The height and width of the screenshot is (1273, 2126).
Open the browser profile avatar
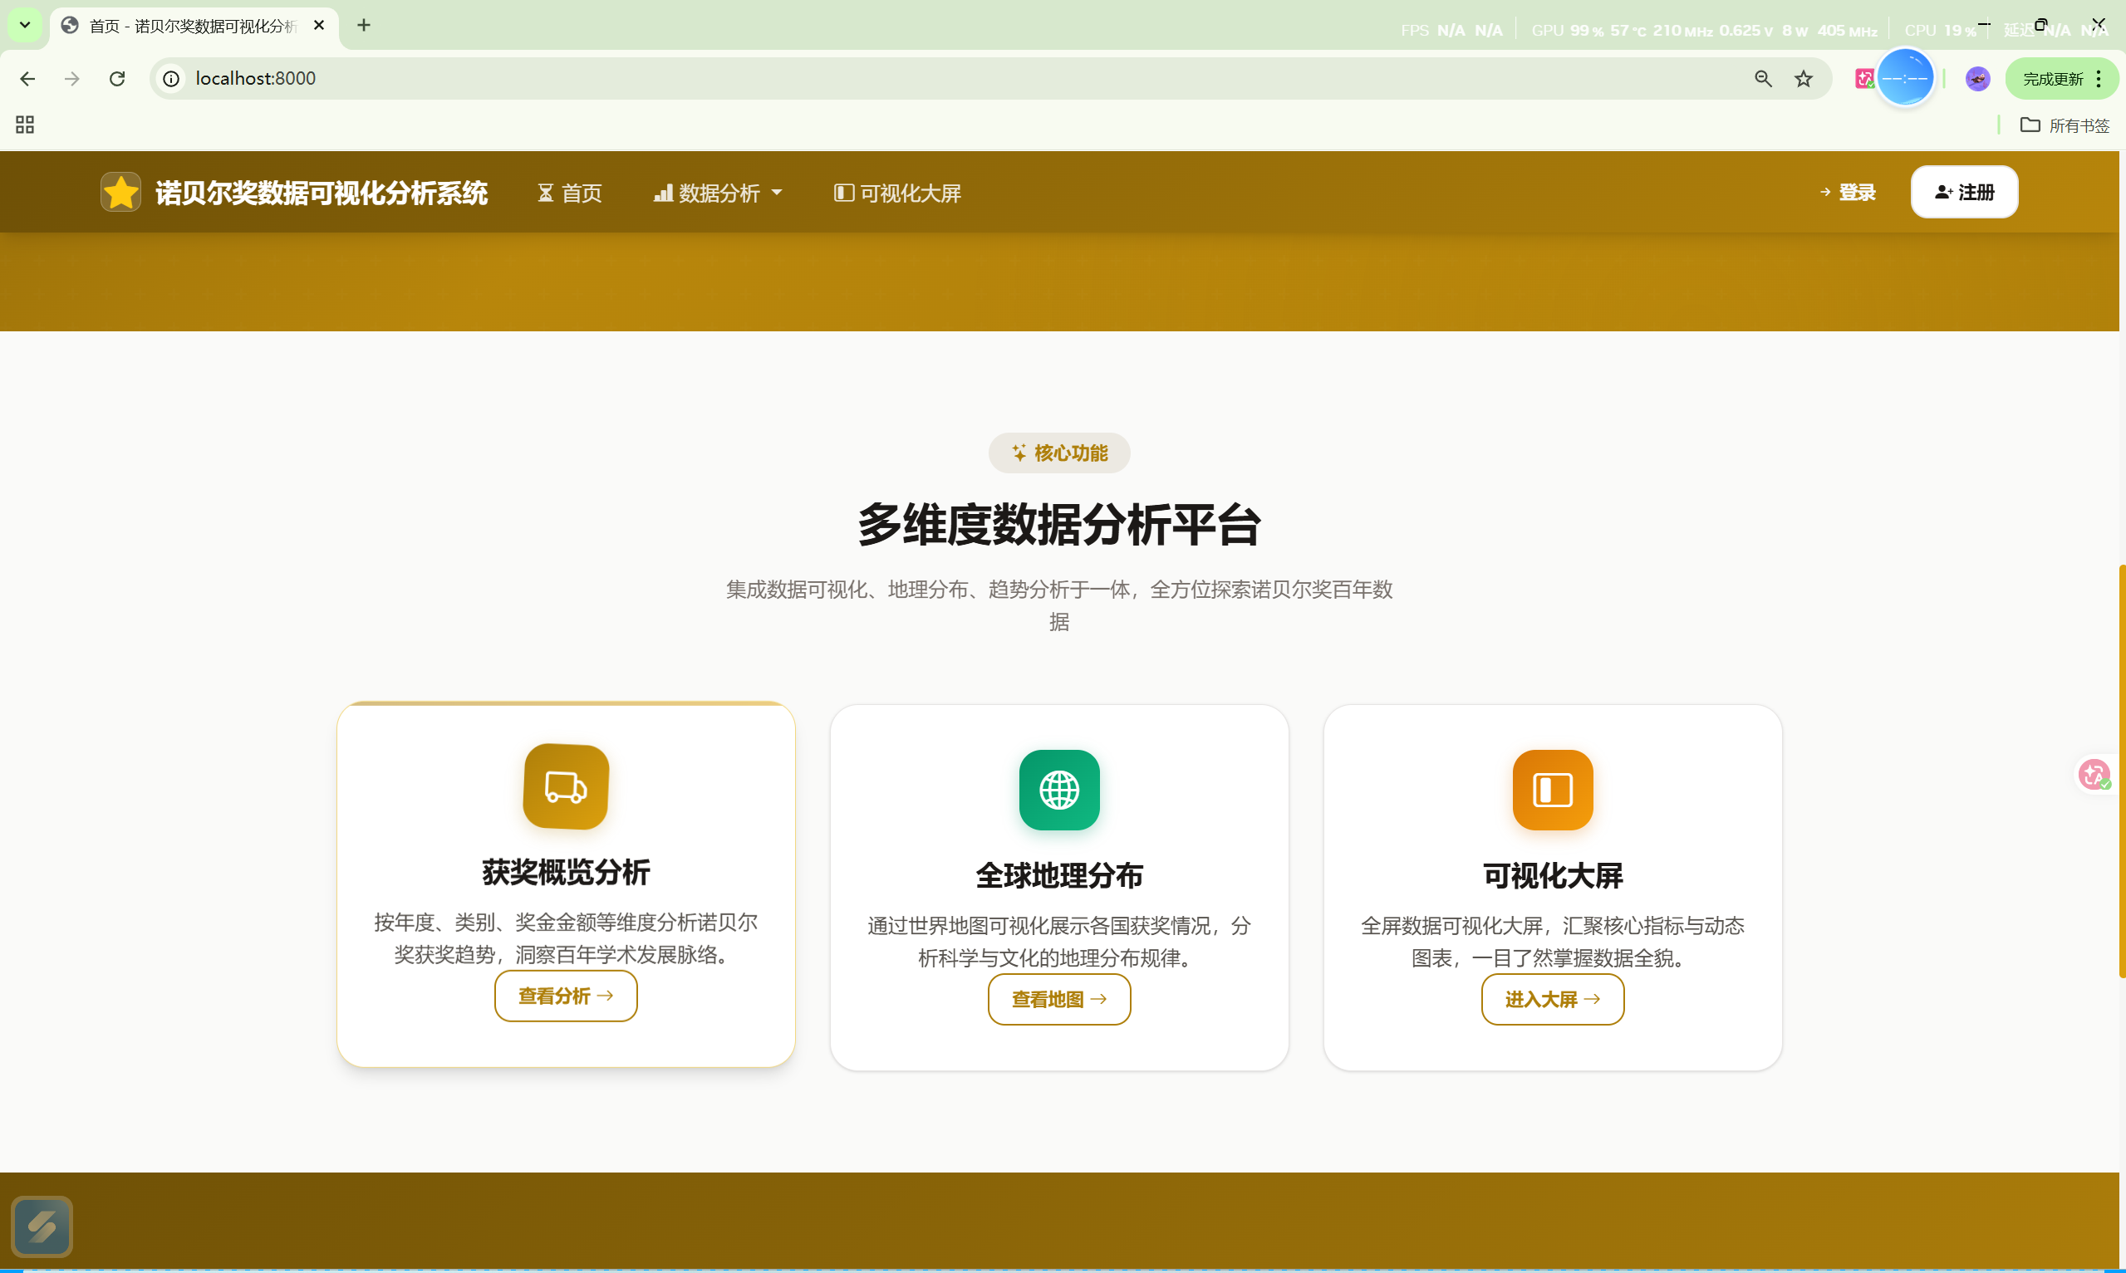pyautogui.click(x=1977, y=79)
